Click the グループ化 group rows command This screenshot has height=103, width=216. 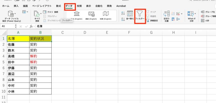(208, 12)
